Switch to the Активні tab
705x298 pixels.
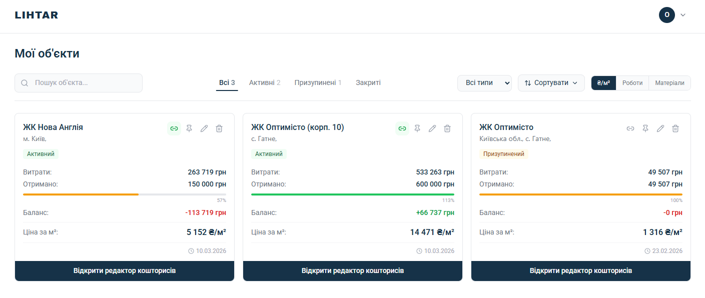pos(264,82)
